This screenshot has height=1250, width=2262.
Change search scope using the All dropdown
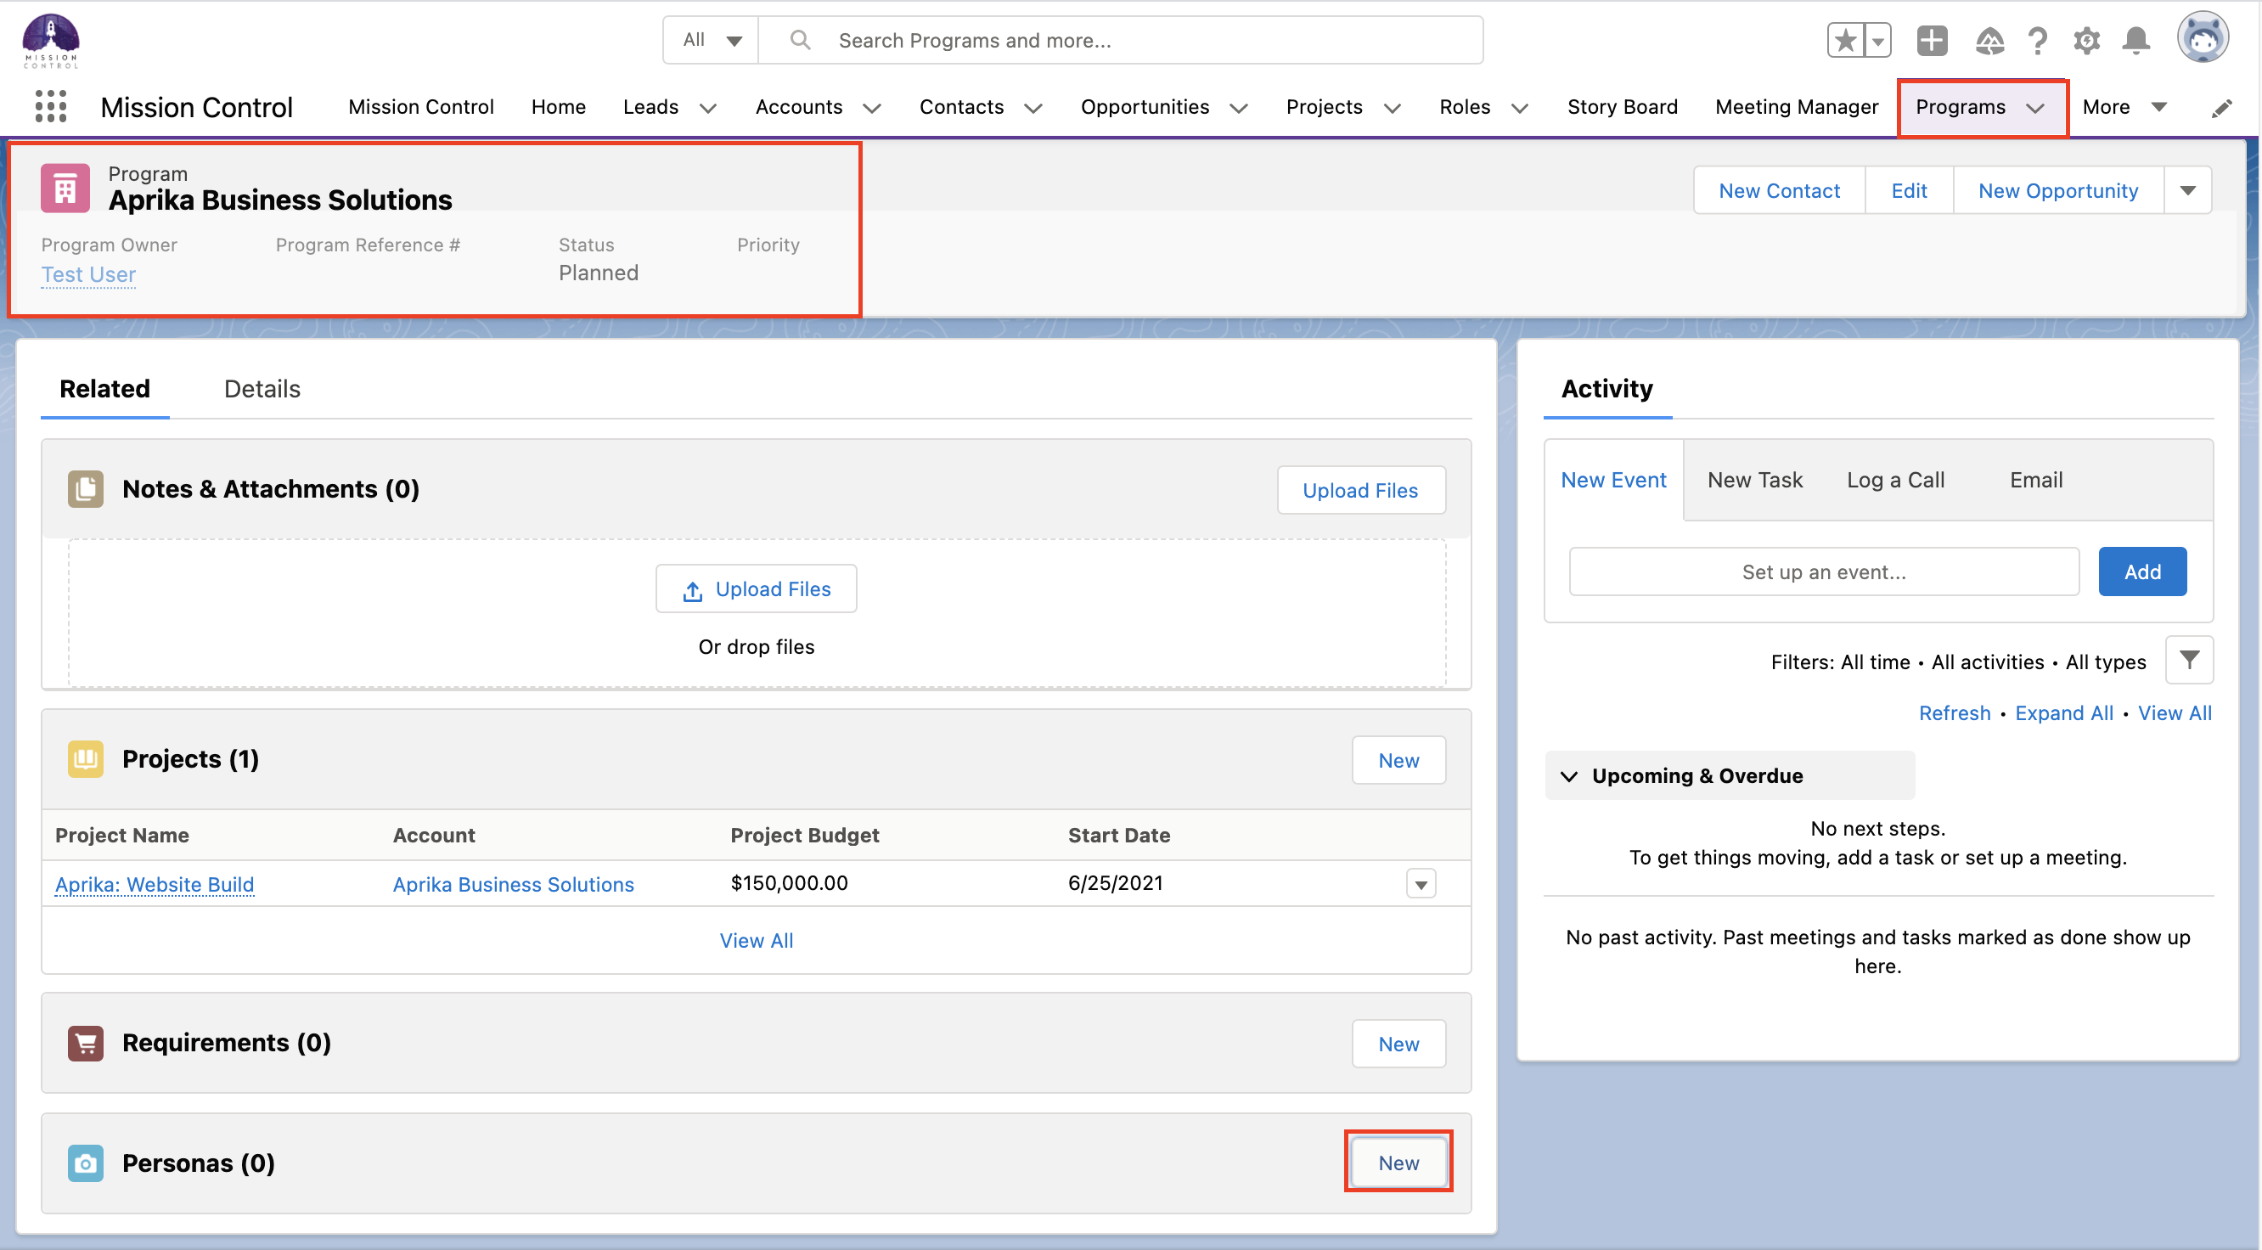click(x=710, y=40)
